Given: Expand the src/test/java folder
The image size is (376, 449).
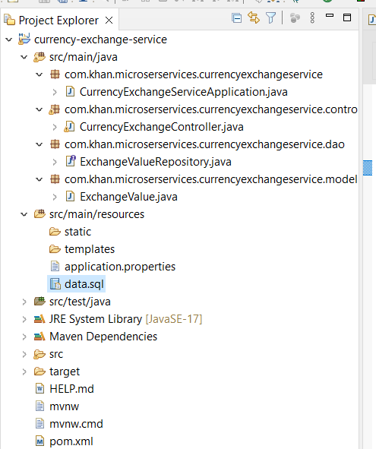Looking at the screenshot, I should click(24, 302).
